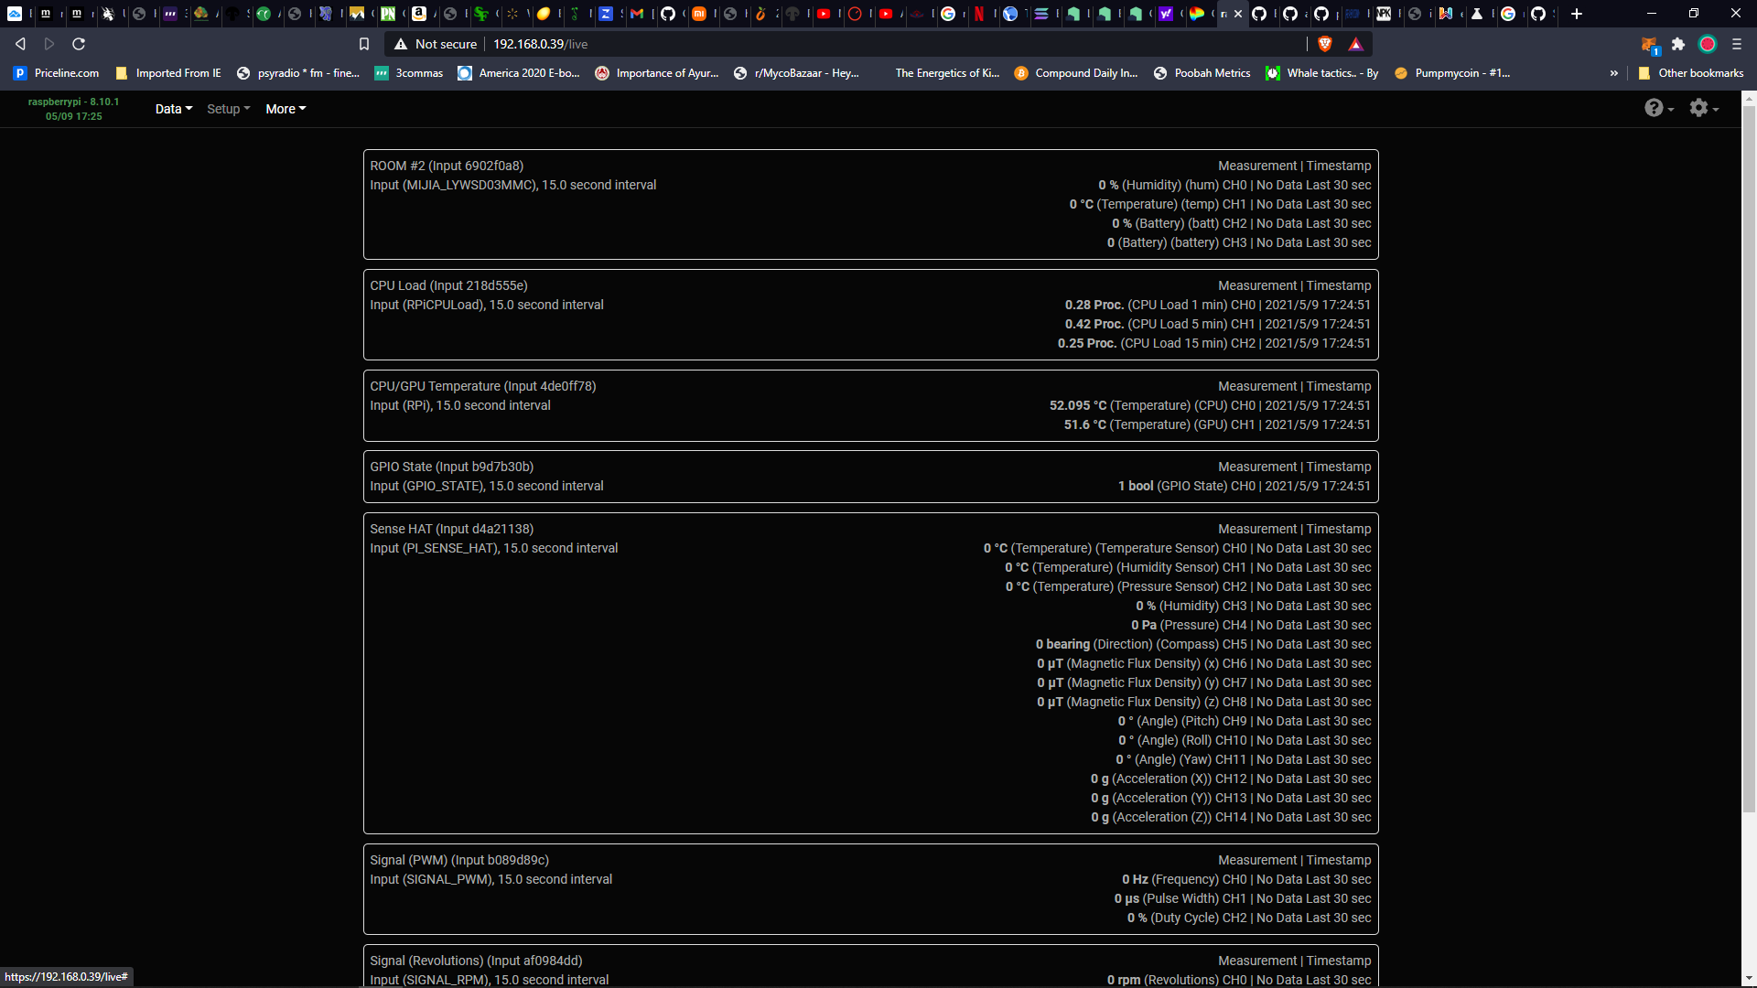This screenshot has width=1757, height=988.
Task: Open the help question mark dropdown
Action: click(1659, 108)
